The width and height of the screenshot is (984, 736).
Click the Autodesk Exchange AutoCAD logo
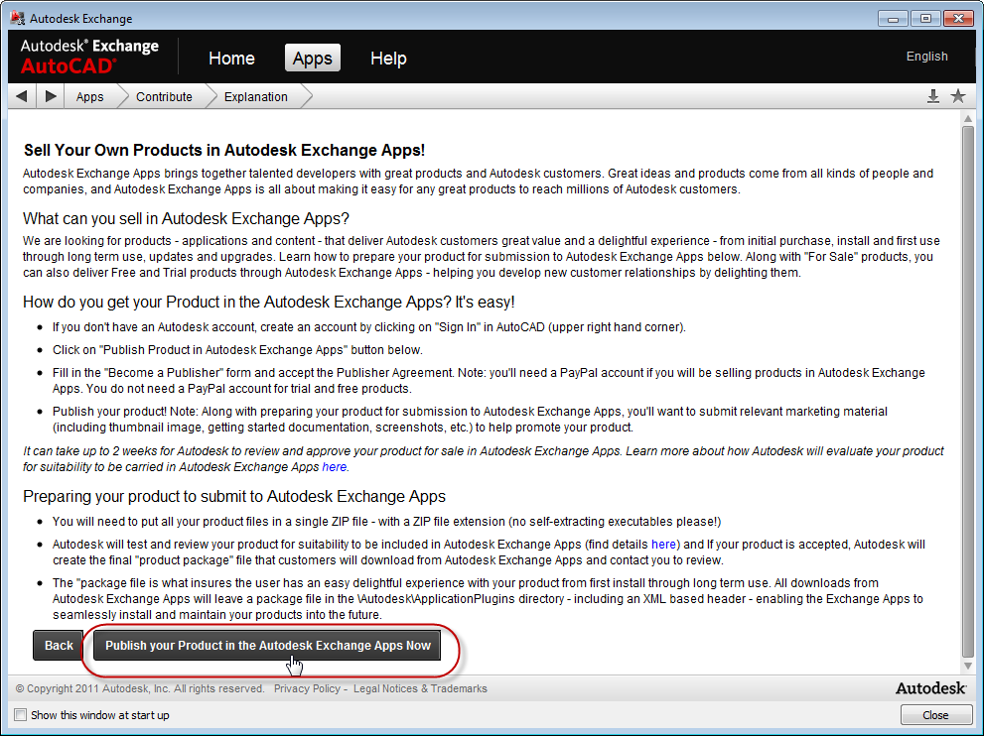click(89, 56)
